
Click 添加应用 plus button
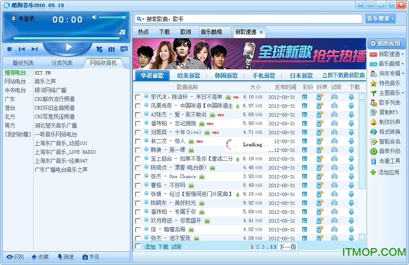(x=385, y=172)
